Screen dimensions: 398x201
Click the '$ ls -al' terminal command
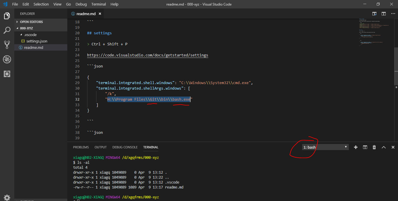click(82, 162)
